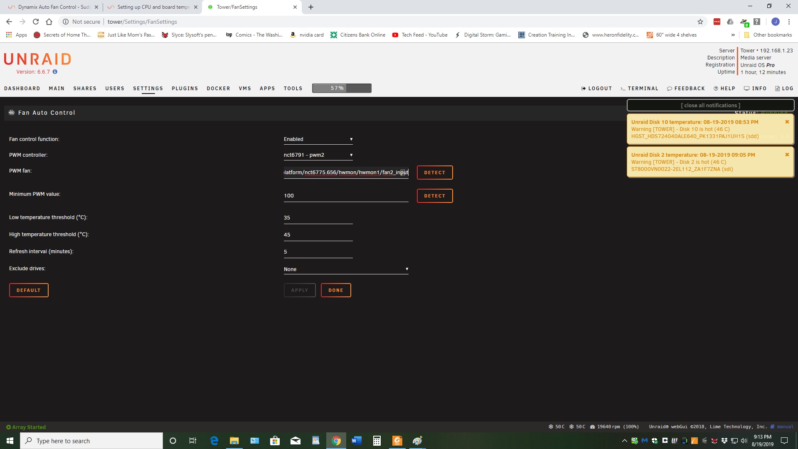Open the VMs menu

[245, 89]
